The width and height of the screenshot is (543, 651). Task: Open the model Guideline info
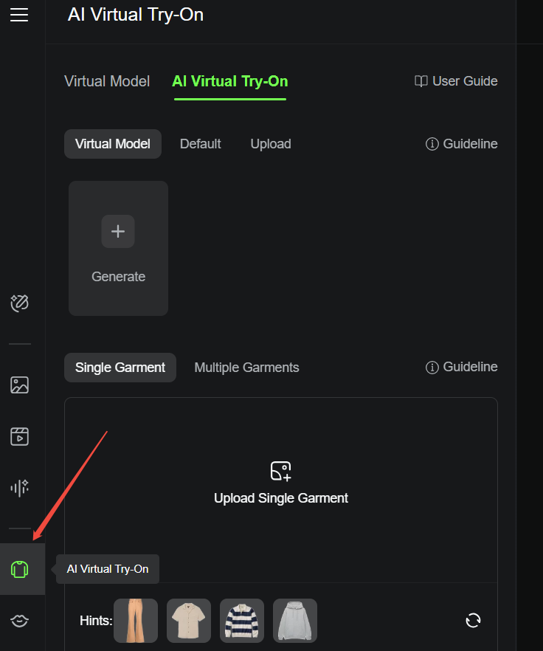(462, 144)
